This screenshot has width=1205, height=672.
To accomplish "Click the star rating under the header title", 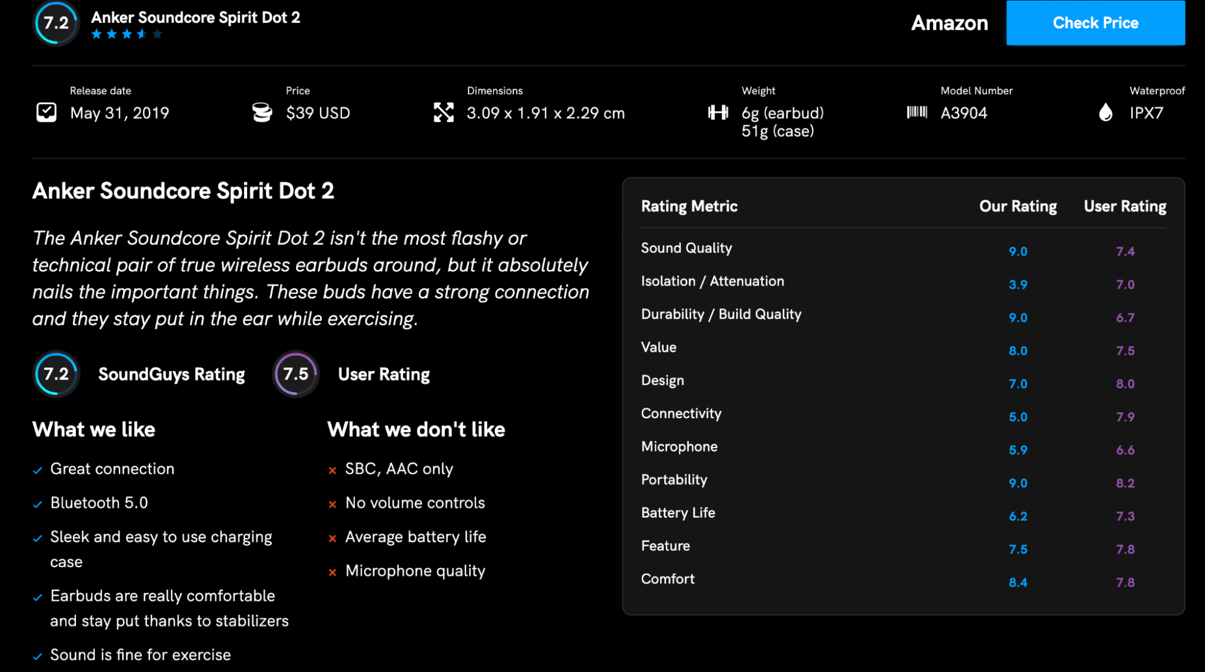I will 127,34.
